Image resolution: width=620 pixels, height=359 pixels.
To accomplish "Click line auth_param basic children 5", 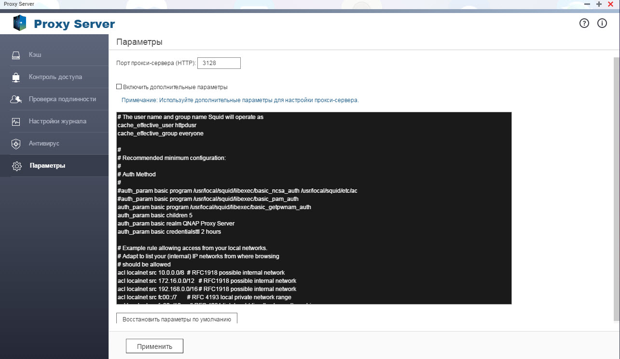I will click(155, 215).
